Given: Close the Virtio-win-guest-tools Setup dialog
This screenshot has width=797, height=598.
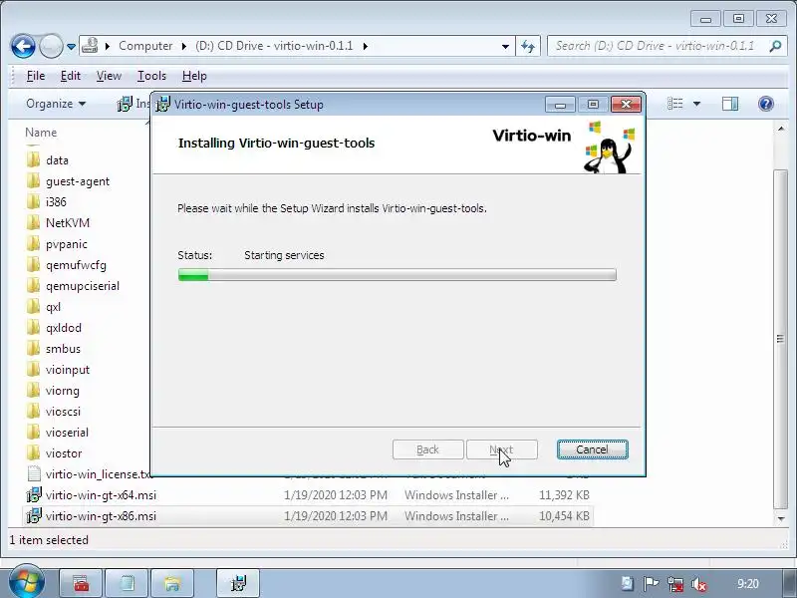Looking at the screenshot, I should click(626, 105).
